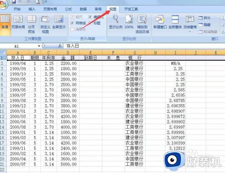Open the Developer (开发工具) tab
Screen dimensions: 225x173
pyautogui.click(x=131, y=9)
